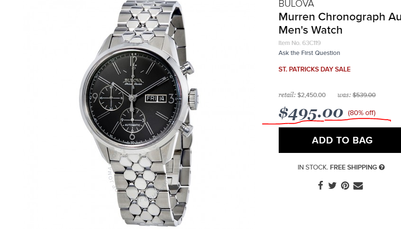Viewport: 401px width, 232px height.
Task: Open the Ask the First Question link
Action: coord(309,53)
